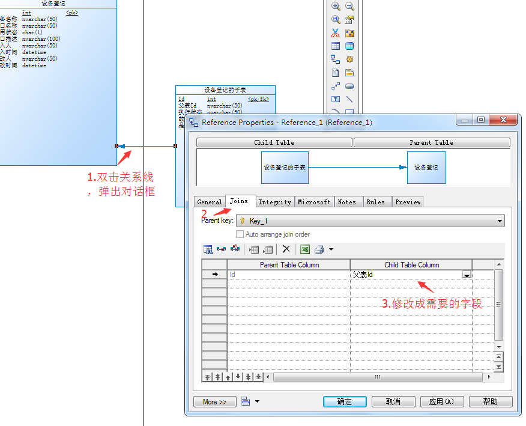
Task: Switch to the Preview tab
Action: (x=408, y=202)
